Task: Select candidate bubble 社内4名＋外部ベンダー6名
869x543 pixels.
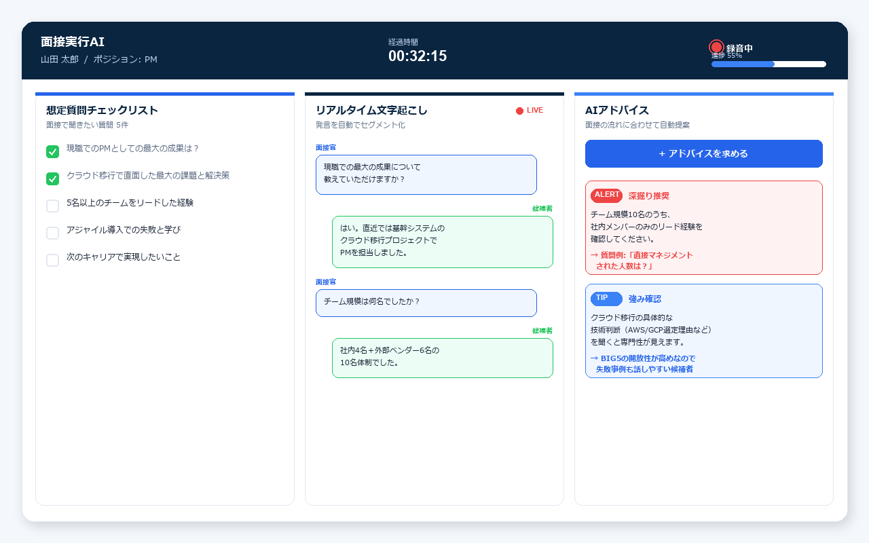Action: [442, 358]
